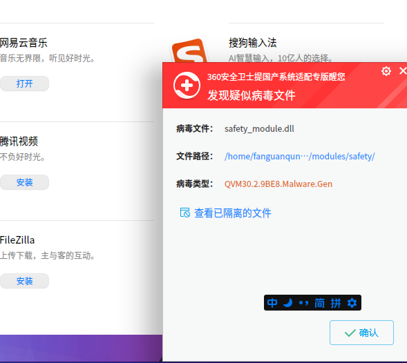Screen dimensions: 407x363
Task: Click the 360安全卫士提国产系统适配专版醒您 title
Action: (276, 77)
